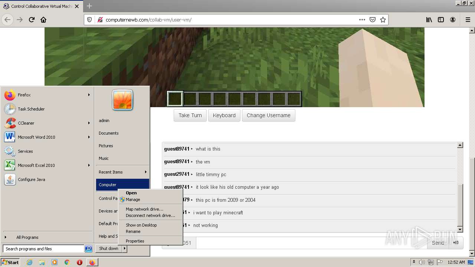Click the Search programs and files box
Screen dimensions: 475x267
click(43, 249)
